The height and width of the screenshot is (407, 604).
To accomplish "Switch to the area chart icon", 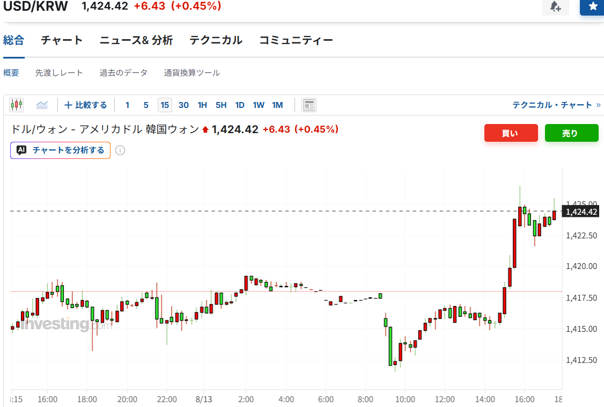I will pyautogui.click(x=42, y=105).
